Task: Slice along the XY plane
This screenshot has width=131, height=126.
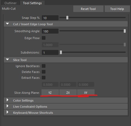Action: 86,93
